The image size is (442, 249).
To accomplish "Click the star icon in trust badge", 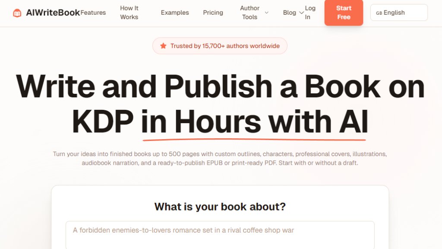I will [163, 46].
